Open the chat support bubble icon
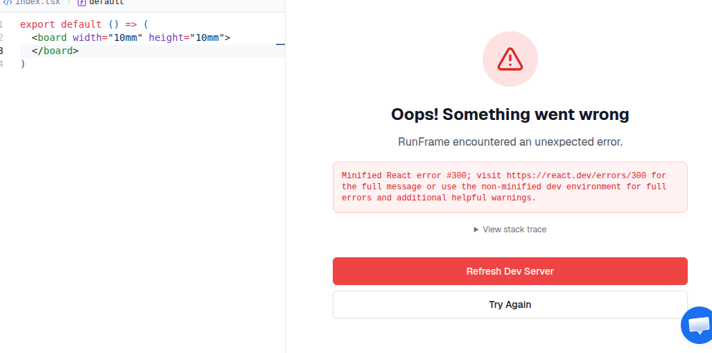Image resolution: width=712 pixels, height=353 pixels. [x=697, y=325]
